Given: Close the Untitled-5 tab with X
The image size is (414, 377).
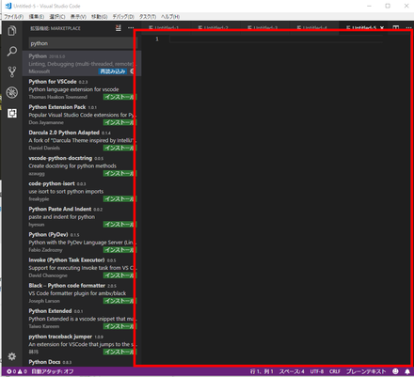Looking at the screenshot, I should 382,28.
